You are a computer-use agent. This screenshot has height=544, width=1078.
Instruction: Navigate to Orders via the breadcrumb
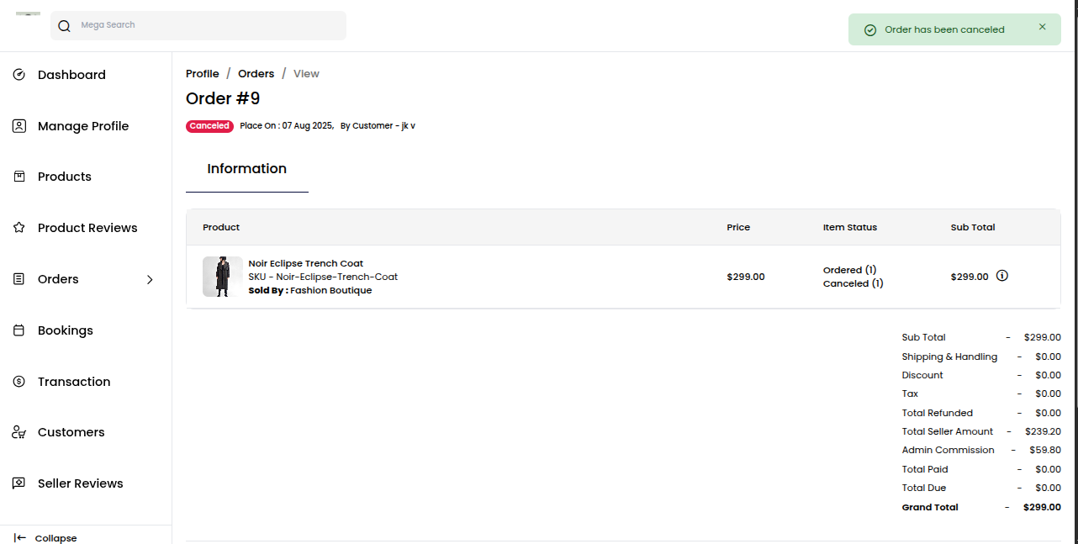click(256, 73)
